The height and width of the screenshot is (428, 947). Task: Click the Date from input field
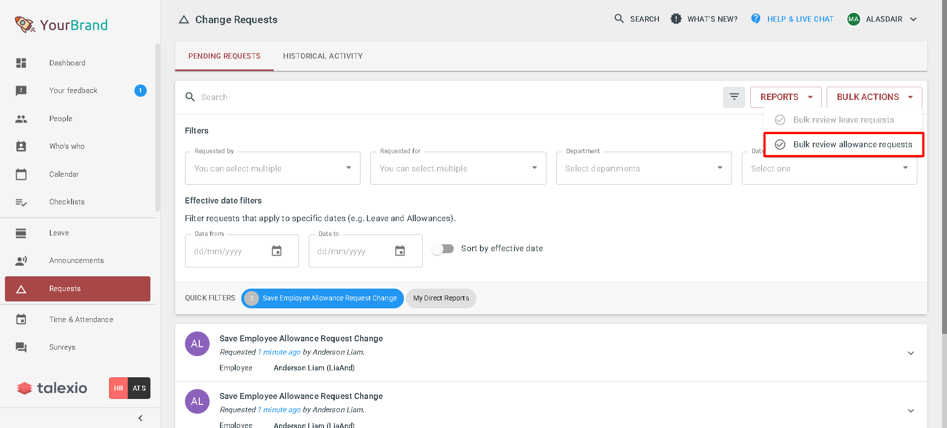coord(242,251)
